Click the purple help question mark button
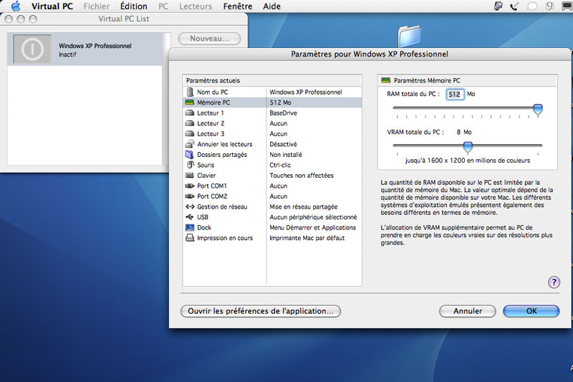The width and height of the screenshot is (573, 382). (x=554, y=282)
